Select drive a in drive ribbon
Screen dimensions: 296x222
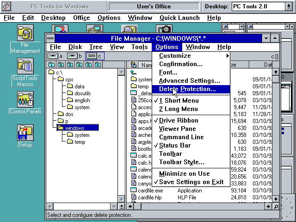tap(55, 56)
